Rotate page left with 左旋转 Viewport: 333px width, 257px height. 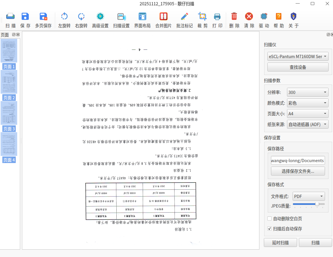64,20
